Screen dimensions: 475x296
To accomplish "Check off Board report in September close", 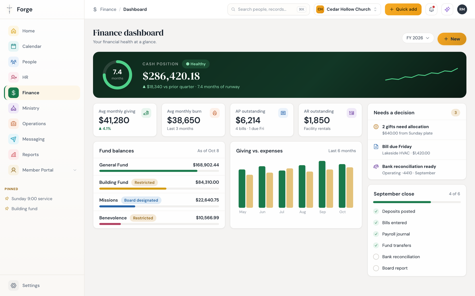I will [376, 268].
